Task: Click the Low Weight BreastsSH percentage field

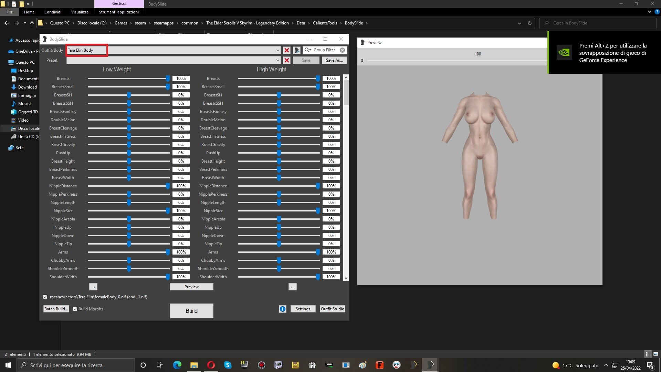Action: point(181,95)
